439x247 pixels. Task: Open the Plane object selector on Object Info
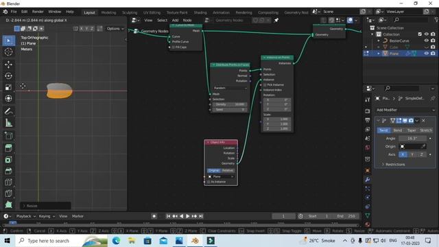221,176
